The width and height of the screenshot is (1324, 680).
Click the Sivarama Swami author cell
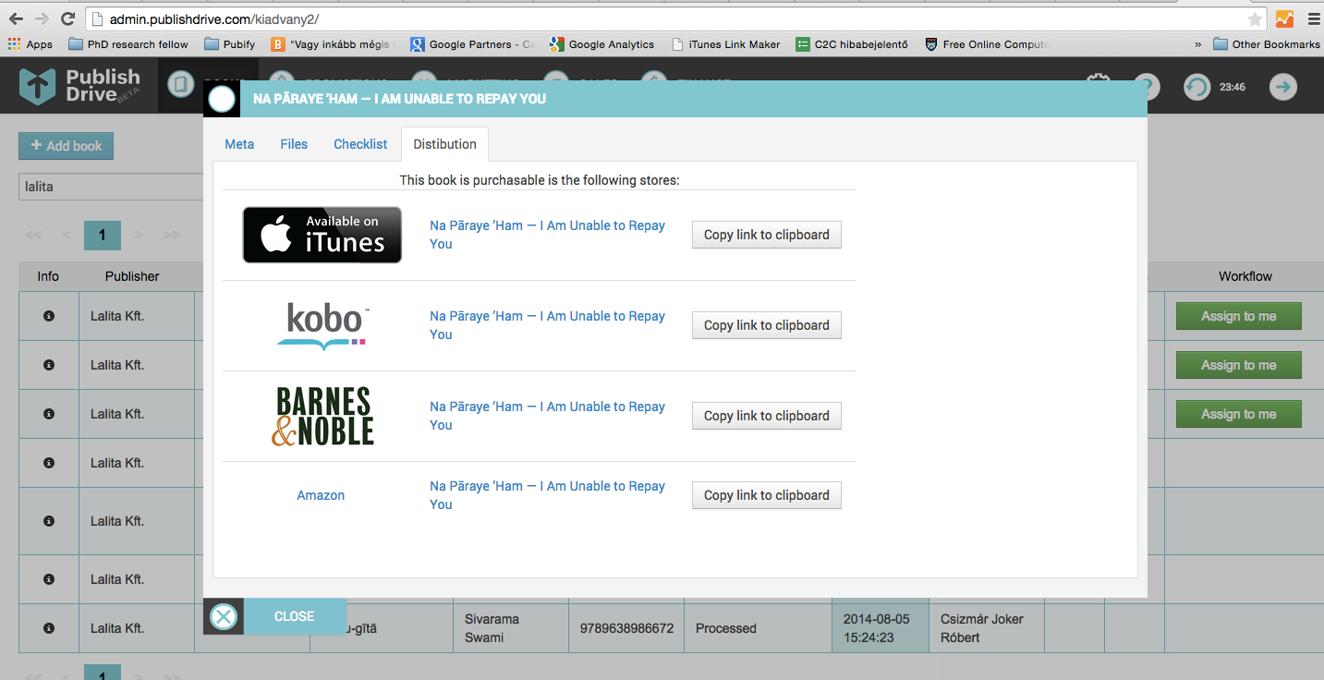point(510,628)
